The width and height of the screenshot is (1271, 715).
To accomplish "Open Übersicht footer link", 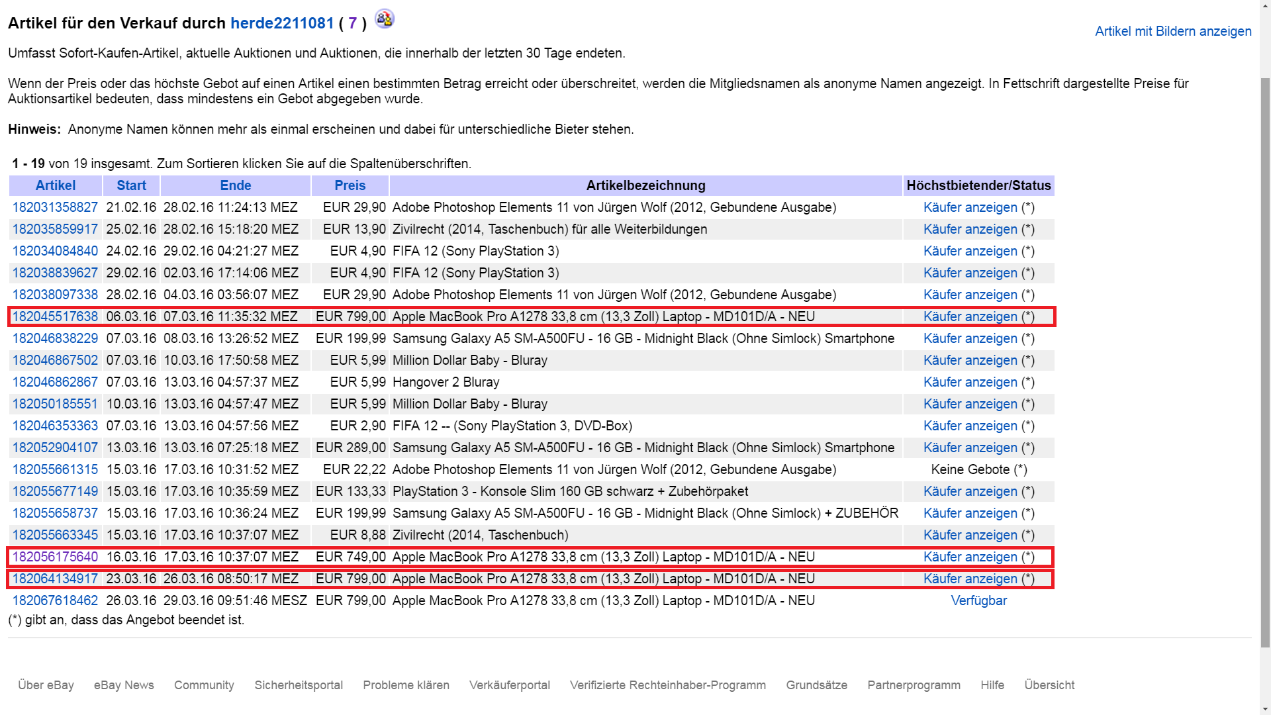I will (x=1049, y=685).
